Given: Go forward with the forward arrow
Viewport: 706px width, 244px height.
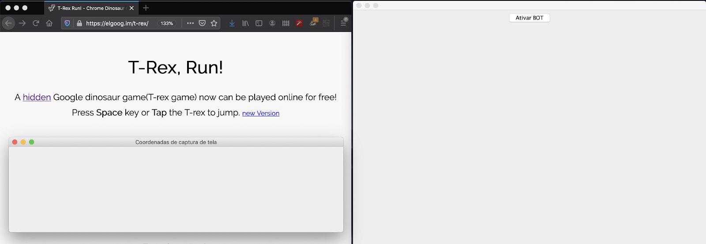Looking at the screenshot, I should [x=23, y=23].
